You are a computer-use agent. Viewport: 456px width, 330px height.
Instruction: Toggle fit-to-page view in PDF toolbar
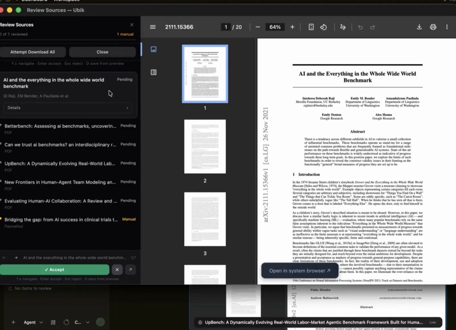coord(311,27)
